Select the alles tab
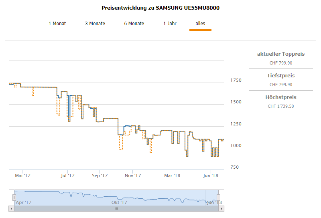Viewport: 321px width, 218px height. click(200, 24)
